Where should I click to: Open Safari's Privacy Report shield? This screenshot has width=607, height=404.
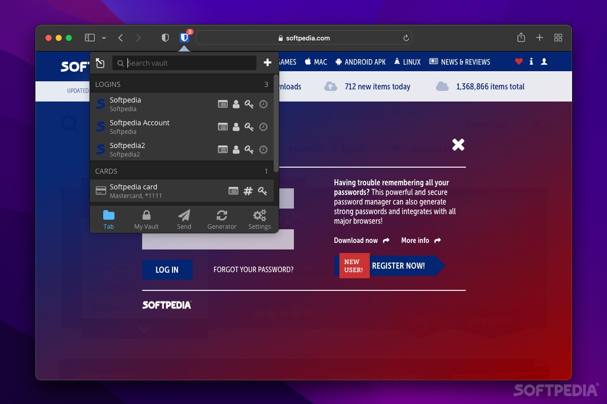point(165,37)
